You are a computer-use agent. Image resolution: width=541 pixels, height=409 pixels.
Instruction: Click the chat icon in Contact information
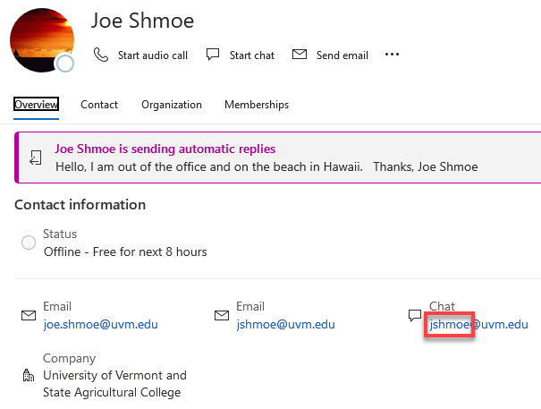(414, 316)
